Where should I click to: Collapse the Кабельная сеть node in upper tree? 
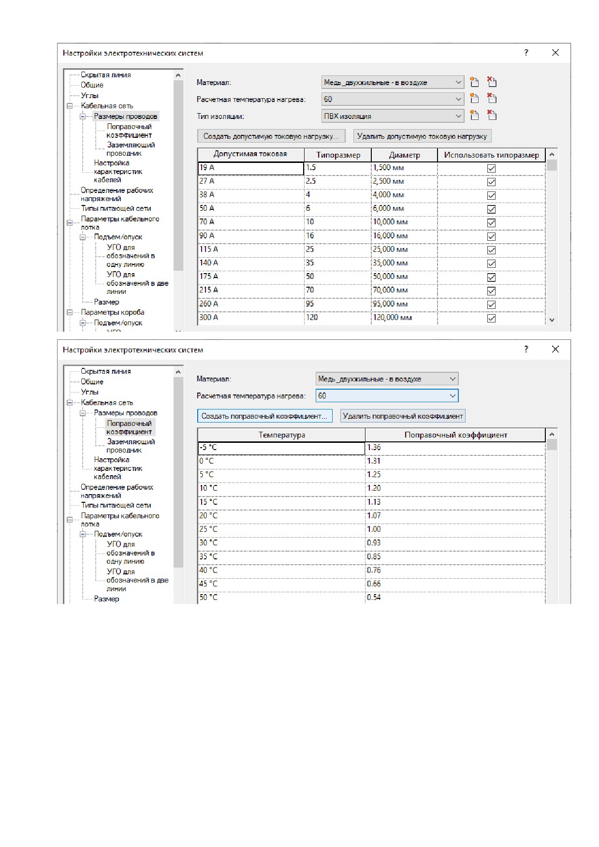(70, 106)
